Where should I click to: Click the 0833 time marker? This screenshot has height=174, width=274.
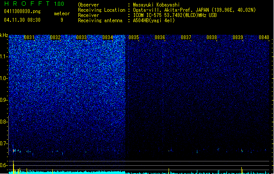(81, 37)
